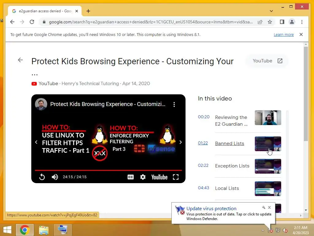Click the Local Lists thumbnail
The width and height of the screenshot is (314, 236).
pyautogui.click(x=268, y=189)
